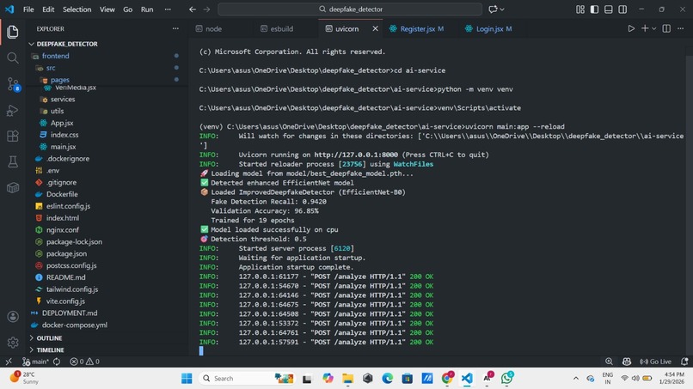693x389 pixels.
Task: Switch to the Register.jsx tab
Action: 417,28
